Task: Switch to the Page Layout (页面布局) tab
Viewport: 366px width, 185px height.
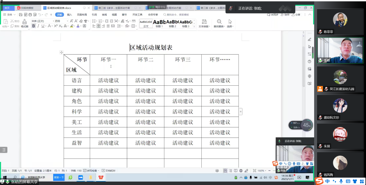Action: click(82, 15)
